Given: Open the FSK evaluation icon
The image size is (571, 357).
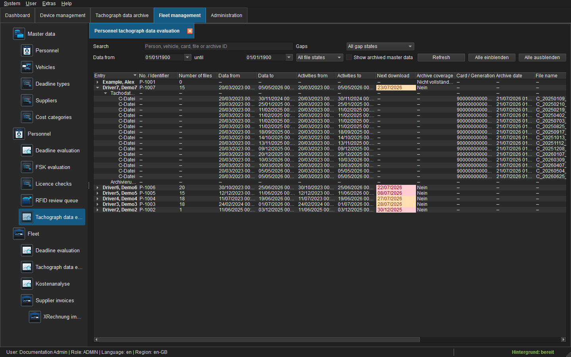Looking at the screenshot, I should tap(27, 167).
